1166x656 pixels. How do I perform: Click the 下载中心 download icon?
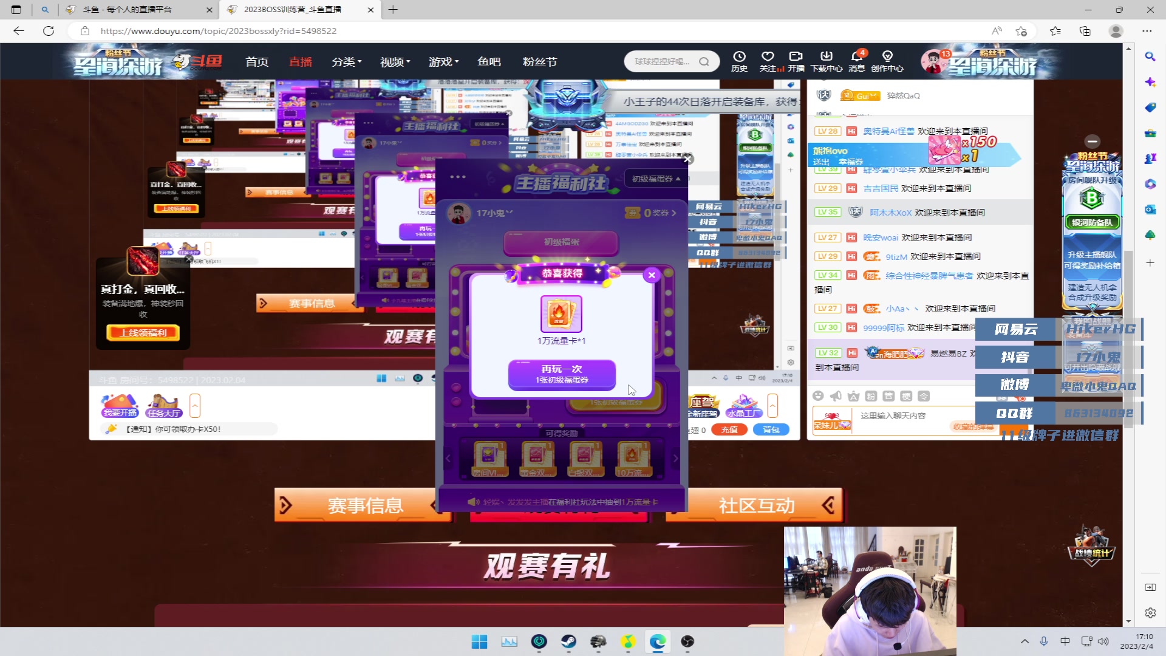point(827,61)
